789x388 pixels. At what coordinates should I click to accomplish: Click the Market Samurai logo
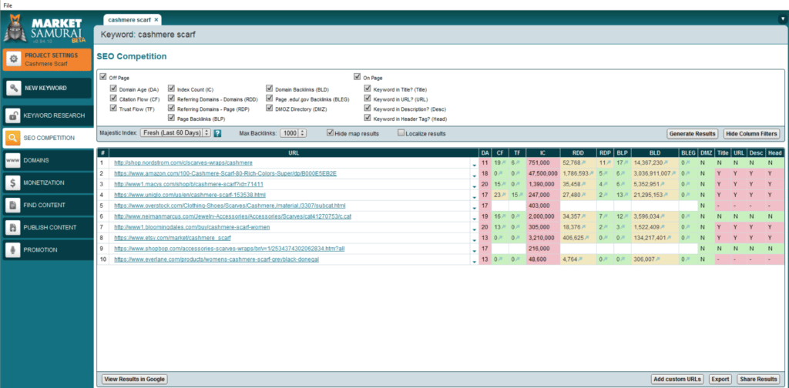click(46, 29)
